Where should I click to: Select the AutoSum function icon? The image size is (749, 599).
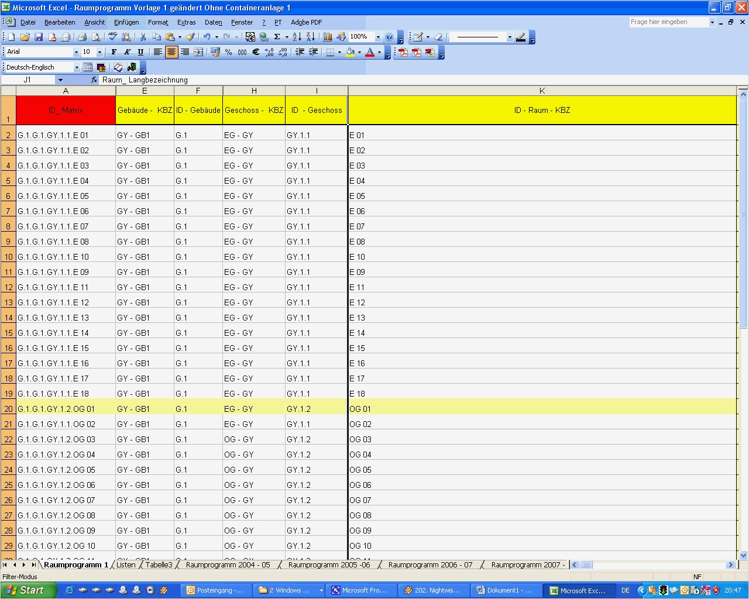coord(277,37)
